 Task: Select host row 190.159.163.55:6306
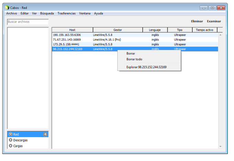click(x=135, y=35)
